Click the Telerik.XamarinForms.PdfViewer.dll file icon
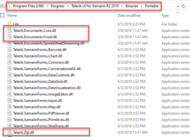The width and height of the screenshot is (190, 137). point(9,113)
